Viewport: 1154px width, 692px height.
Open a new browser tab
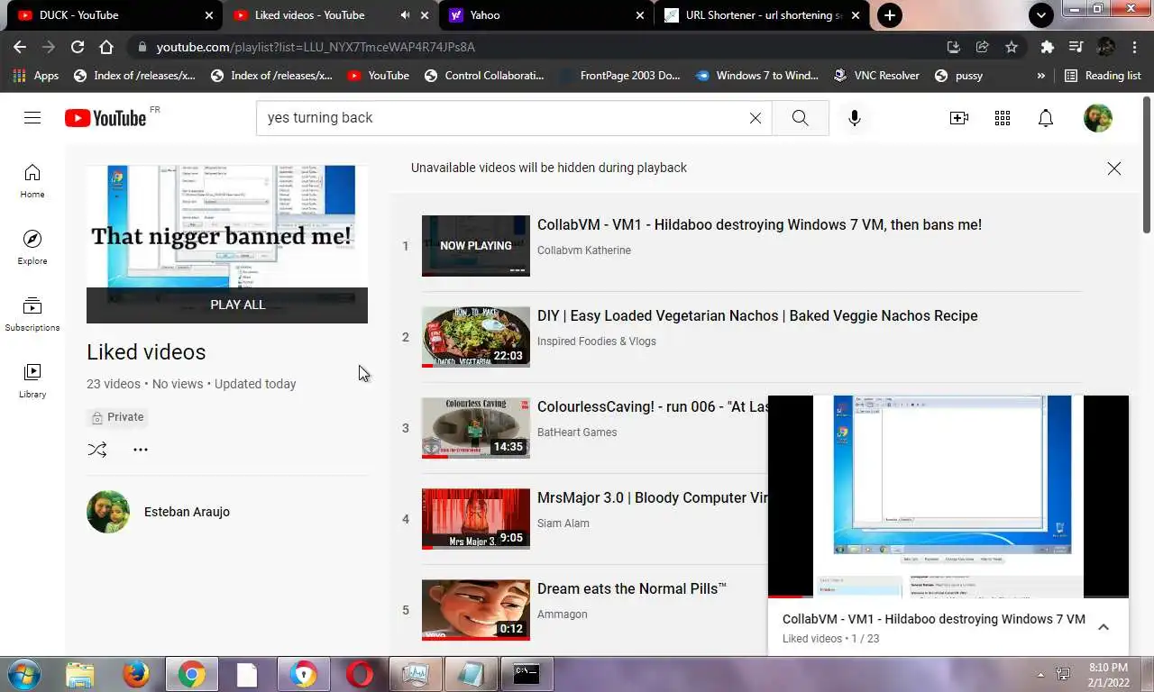tap(890, 15)
